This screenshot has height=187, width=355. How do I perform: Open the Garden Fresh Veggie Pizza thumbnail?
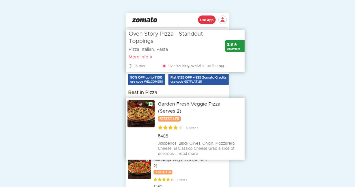click(141, 114)
